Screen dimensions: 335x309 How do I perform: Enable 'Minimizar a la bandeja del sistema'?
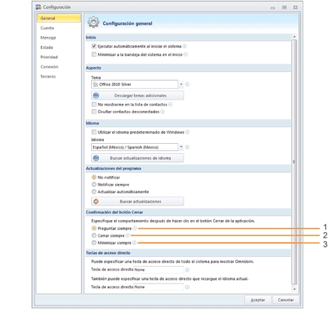point(94,54)
